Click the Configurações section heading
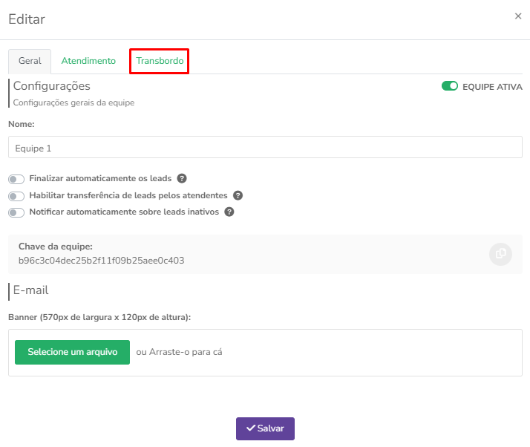This screenshot has width=530, height=447. pos(51,86)
